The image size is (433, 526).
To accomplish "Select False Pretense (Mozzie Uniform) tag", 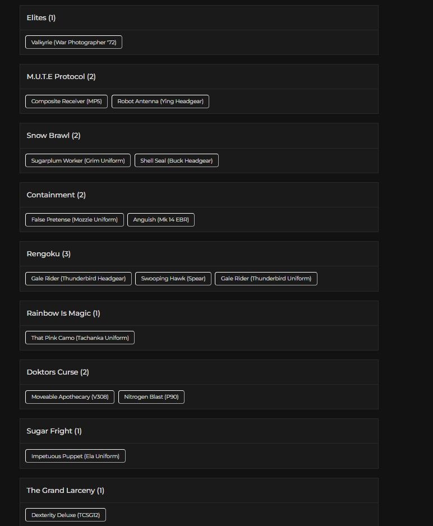I will pyautogui.click(x=74, y=220).
